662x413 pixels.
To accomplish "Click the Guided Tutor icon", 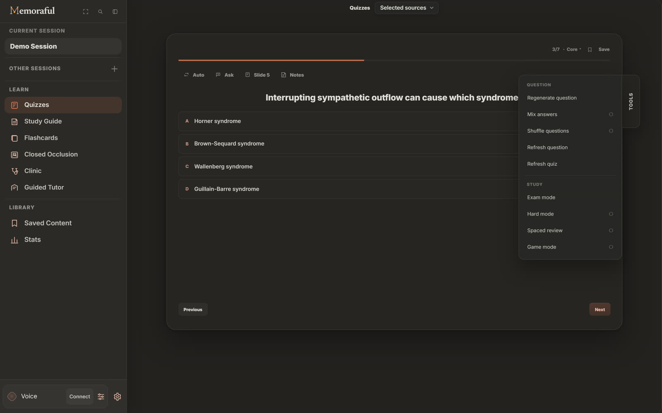I will (14, 188).
